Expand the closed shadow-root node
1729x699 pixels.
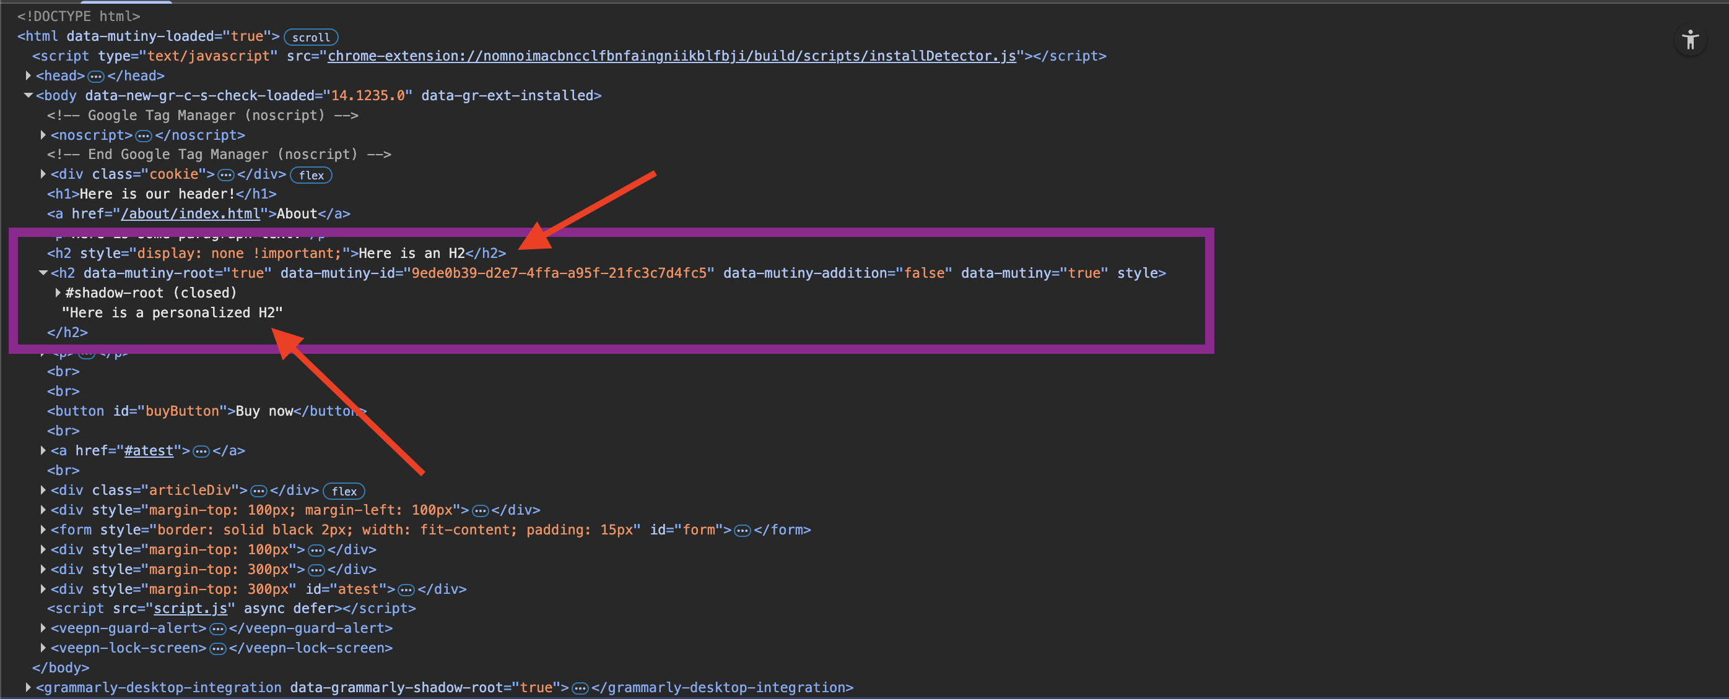[x=58, y=292]
